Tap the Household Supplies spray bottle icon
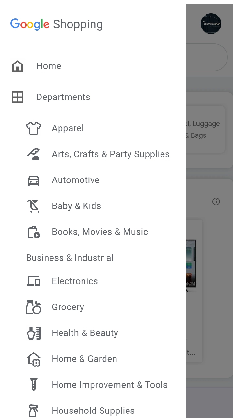Screen dimensions: 233x418 [34, 411]
